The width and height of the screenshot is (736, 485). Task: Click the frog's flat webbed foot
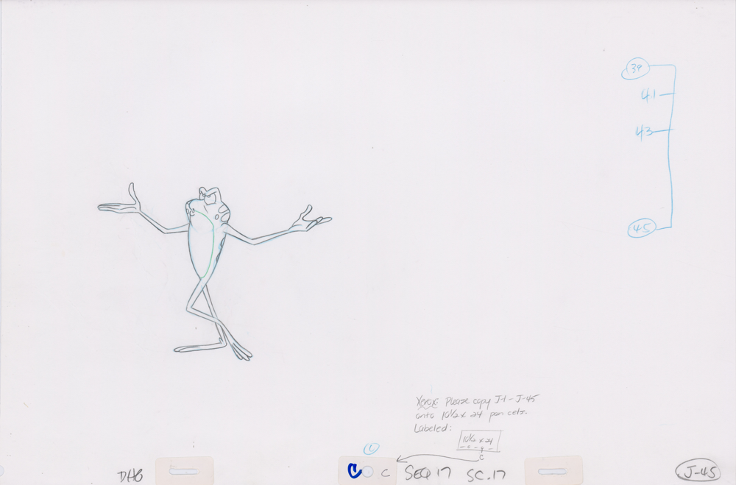[x=195, y=347]
